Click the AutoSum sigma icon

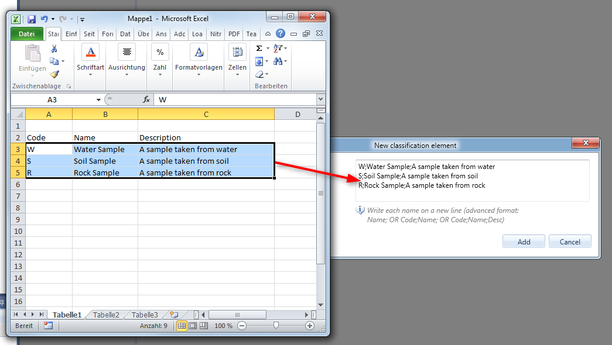pyautogui.click(x=259, y=49)
